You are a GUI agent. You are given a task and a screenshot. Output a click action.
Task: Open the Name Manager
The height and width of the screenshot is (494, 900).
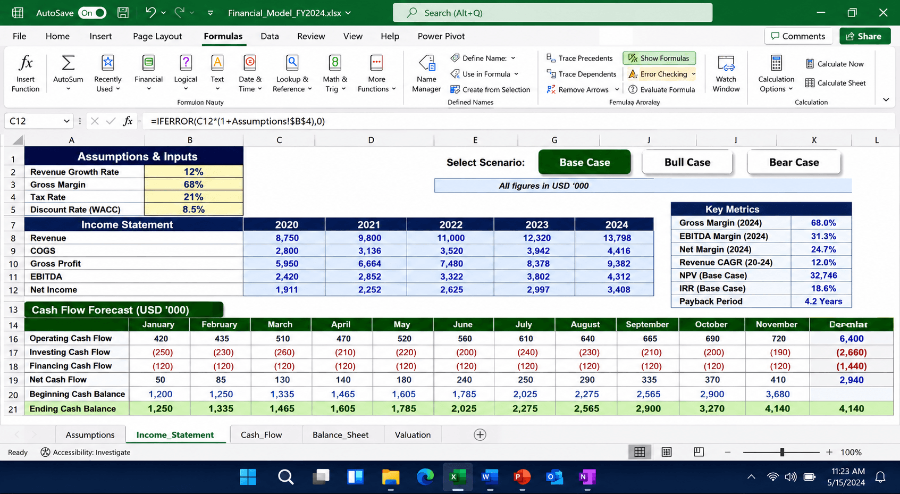(x=426, y=73)
